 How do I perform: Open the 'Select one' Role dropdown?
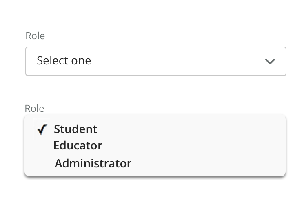point(155,61)
